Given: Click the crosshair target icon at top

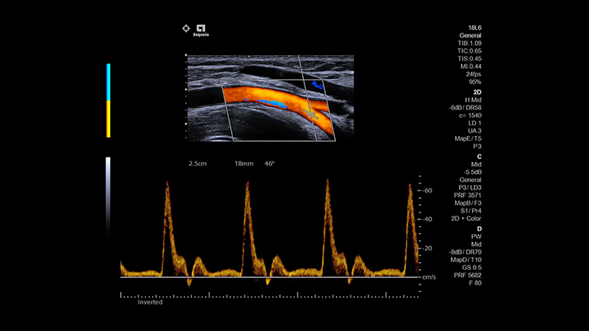Looking at the screenshot, I should click(x=185, y=28).
